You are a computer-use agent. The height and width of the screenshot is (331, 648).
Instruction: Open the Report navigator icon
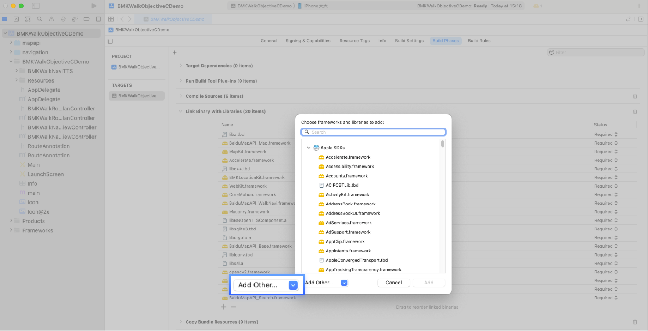[x=98, y=19]
